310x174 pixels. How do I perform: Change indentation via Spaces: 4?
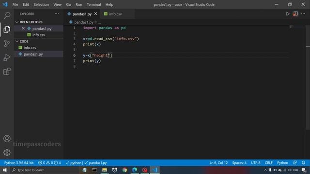[239, 163]
